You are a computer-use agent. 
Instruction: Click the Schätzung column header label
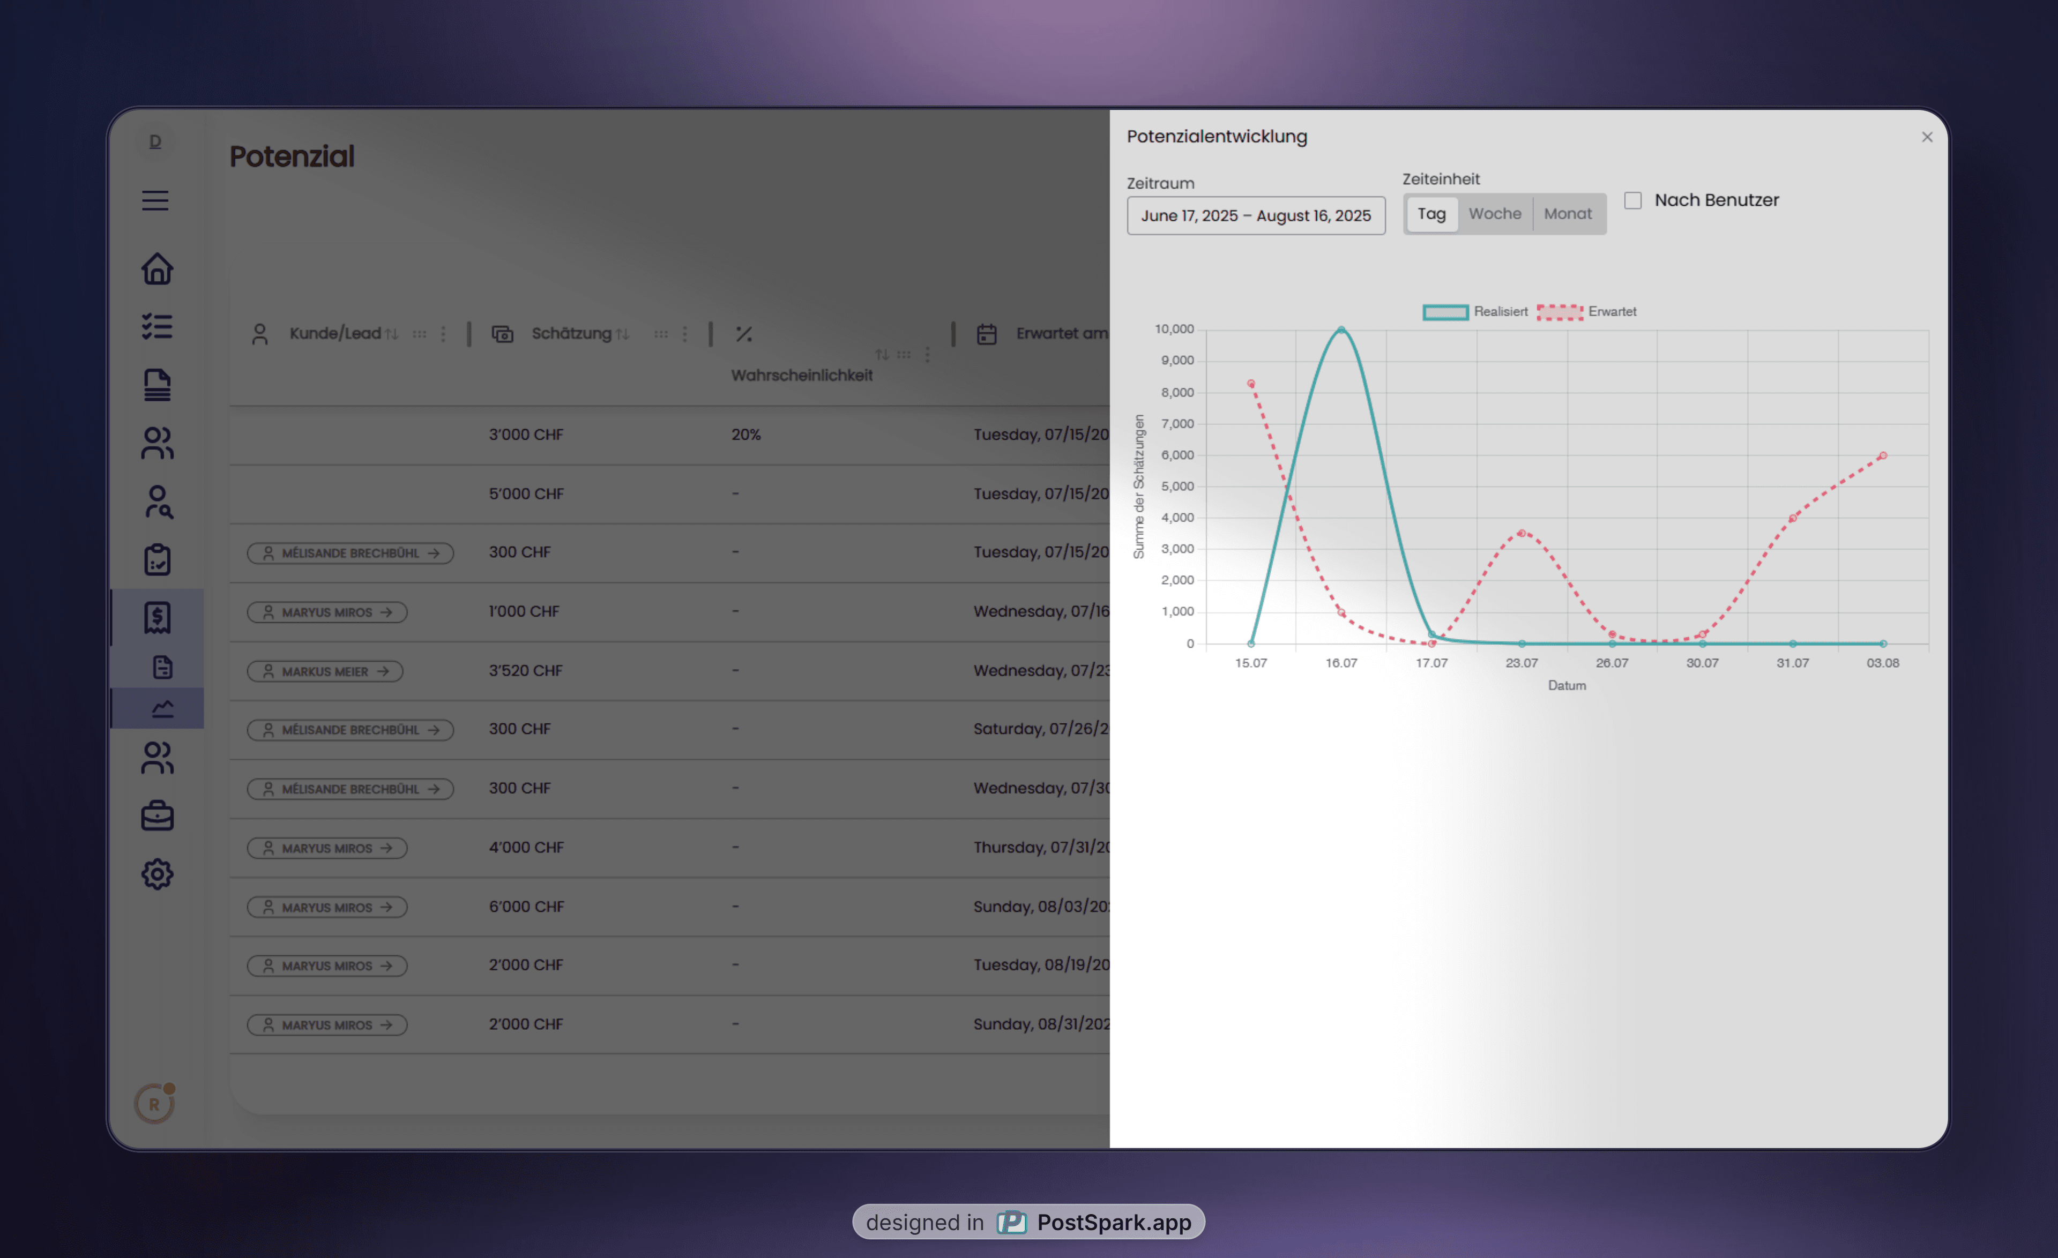(571, 334)
